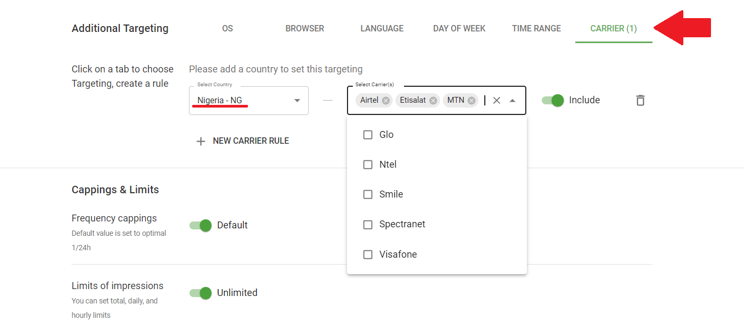Remove the Airtel carrier chip
744x329 pixels.
[x=387, y=100]
